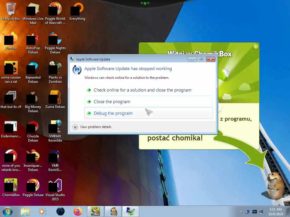This screenshot has height=217, width=290.
Task: Switch to ChomikBox taskbar button
Action: [x=95, y=211]
